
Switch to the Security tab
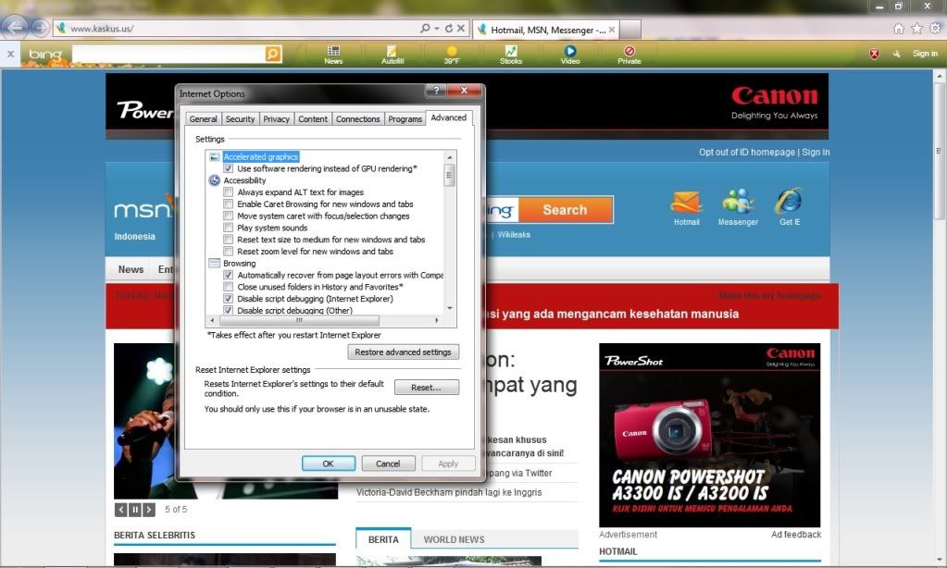(240, 119)
